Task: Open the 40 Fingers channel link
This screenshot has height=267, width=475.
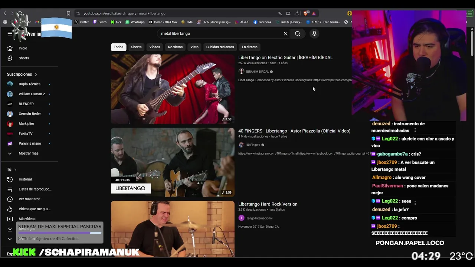Action: click(253, 145)
